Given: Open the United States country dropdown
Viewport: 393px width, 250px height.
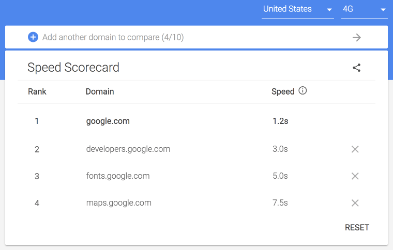Looking at the screenshot, I should pyautogui.click(x=297, y=9).
